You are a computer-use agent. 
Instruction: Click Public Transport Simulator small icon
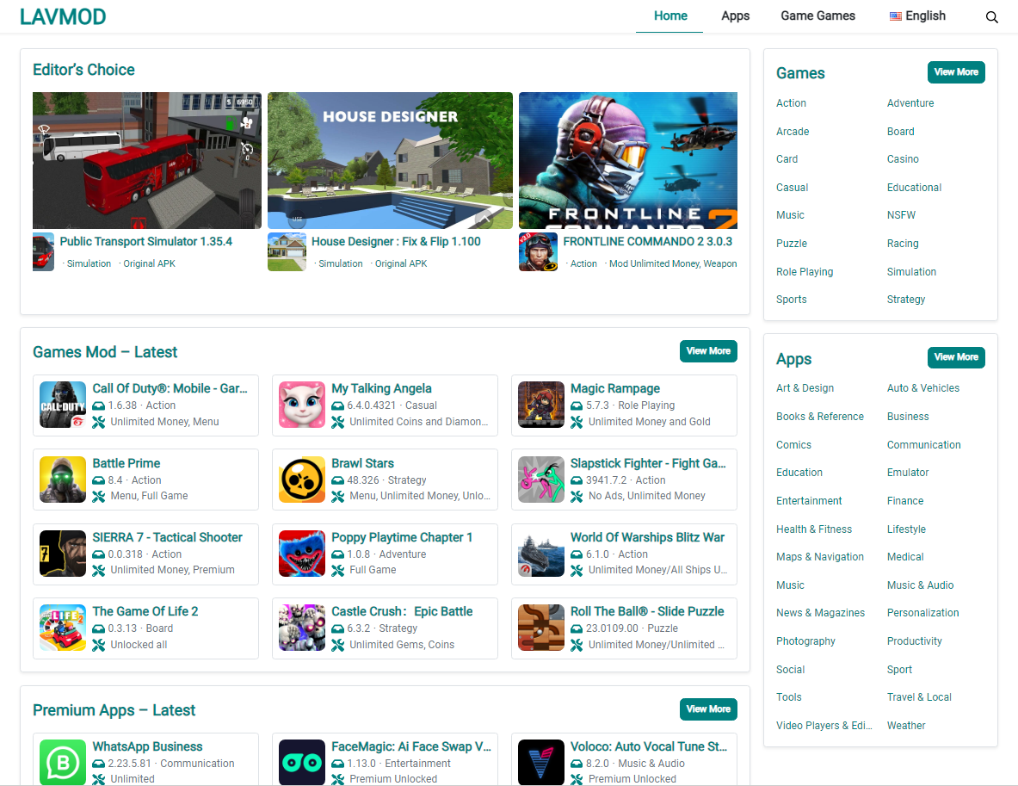(44, 252)
